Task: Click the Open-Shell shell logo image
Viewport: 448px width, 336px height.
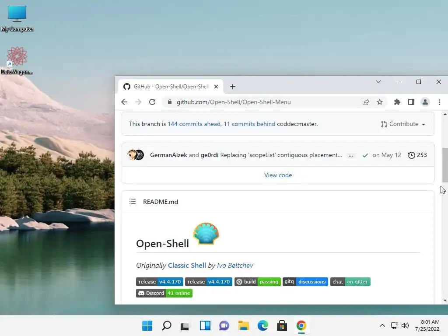Action: tap(206, 234)
